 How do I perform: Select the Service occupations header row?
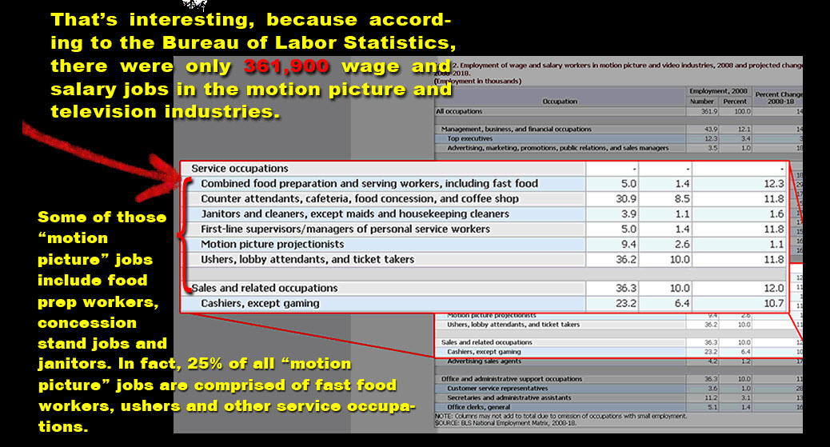(240, 169)
